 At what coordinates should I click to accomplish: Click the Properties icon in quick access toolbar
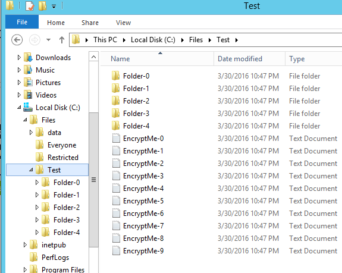tap(30, 6)
